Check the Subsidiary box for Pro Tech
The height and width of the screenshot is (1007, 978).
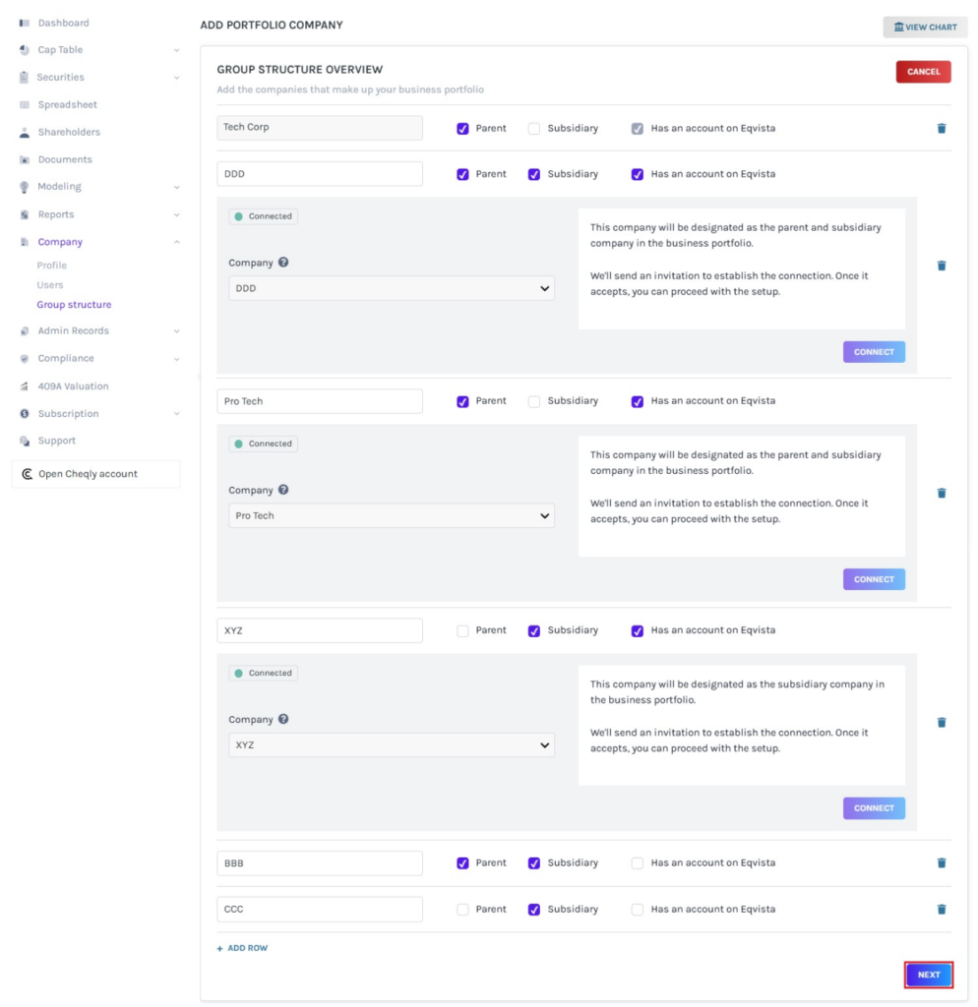point(534,401)
